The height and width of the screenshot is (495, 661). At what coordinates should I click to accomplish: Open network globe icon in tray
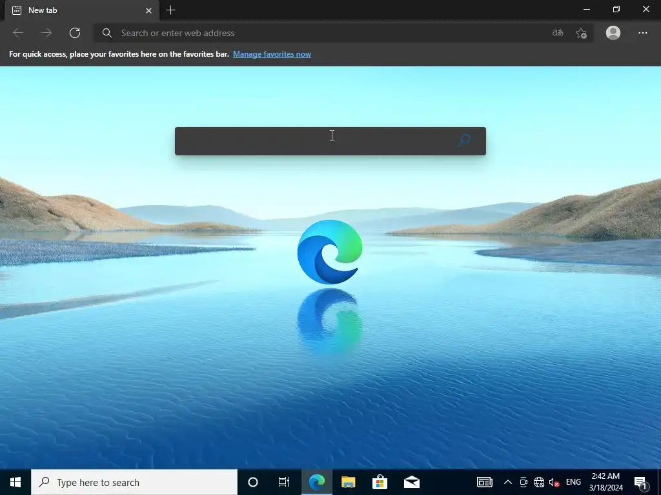tap(539, 482)
